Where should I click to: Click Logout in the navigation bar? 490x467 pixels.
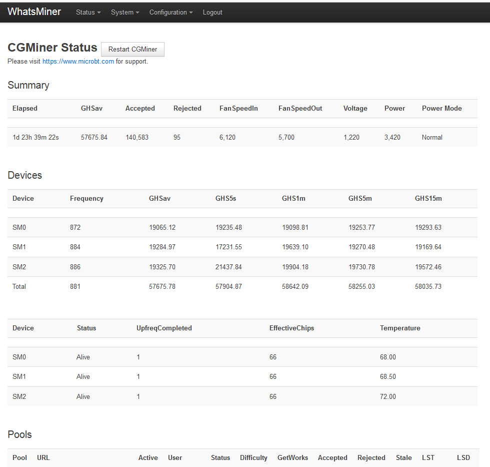[x=212, y=12]
